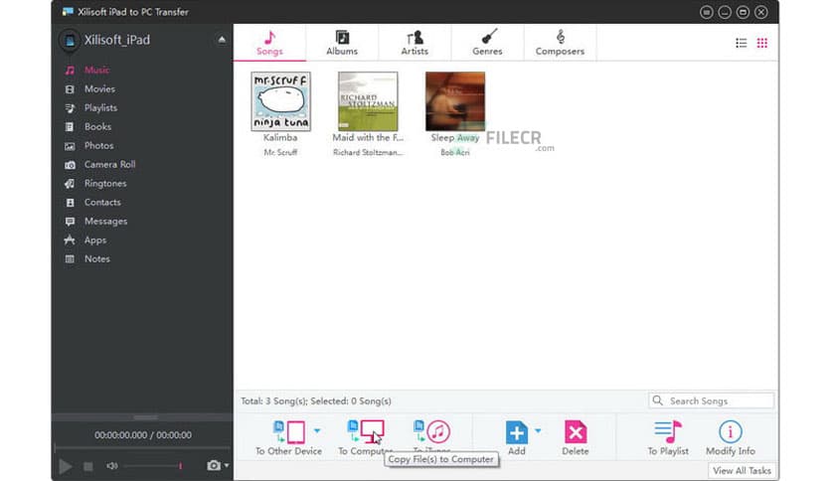Click the player Stop button

coord(88,466)
